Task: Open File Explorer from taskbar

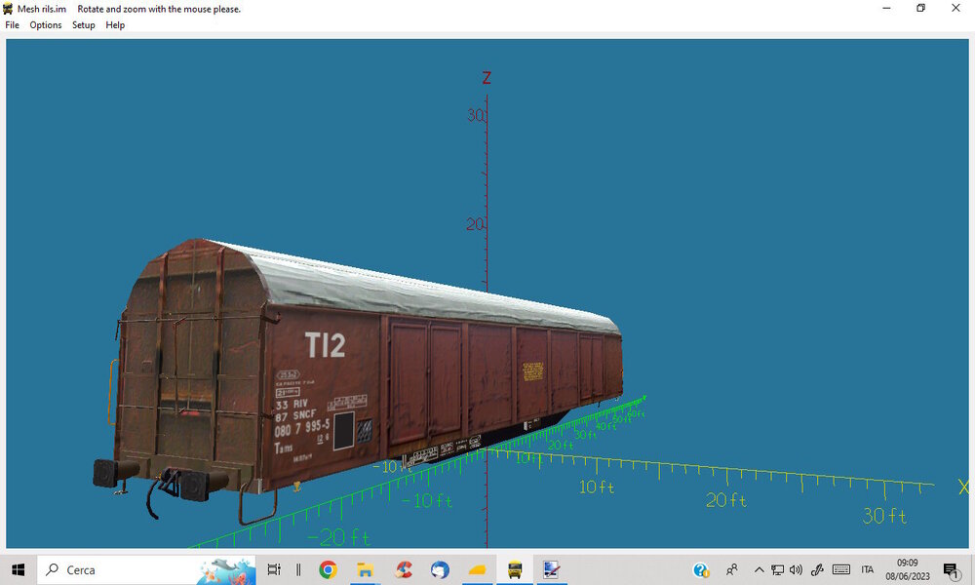Action: [365, 569]
